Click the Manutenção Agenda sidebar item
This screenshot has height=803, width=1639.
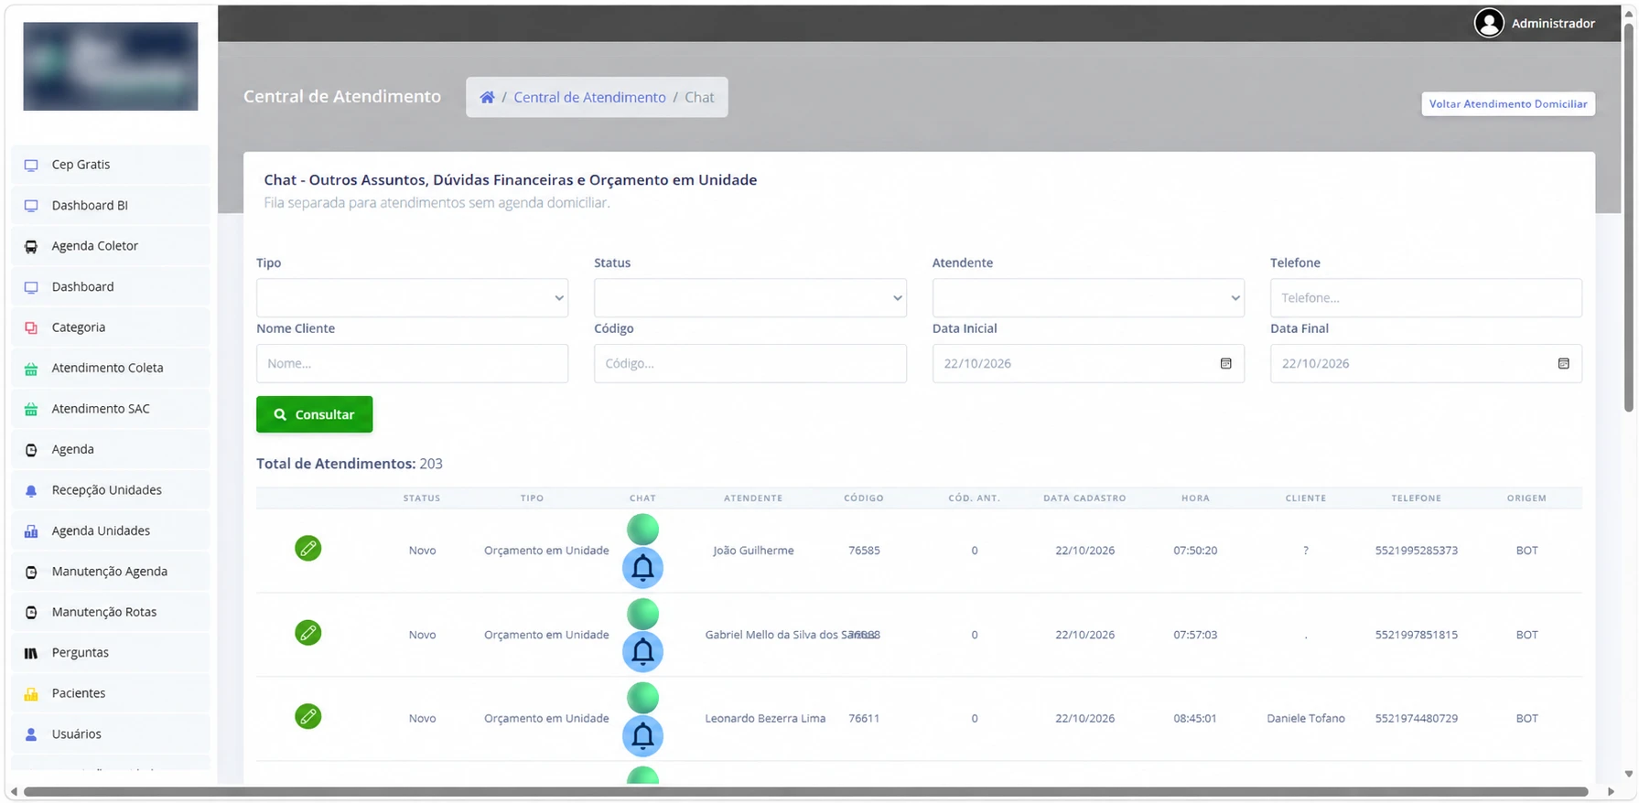pyautogui.click(x=110, y=572)
